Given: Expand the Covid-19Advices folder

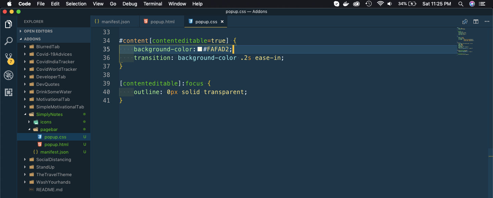Looking at the screenshot, I should [25, 54].
